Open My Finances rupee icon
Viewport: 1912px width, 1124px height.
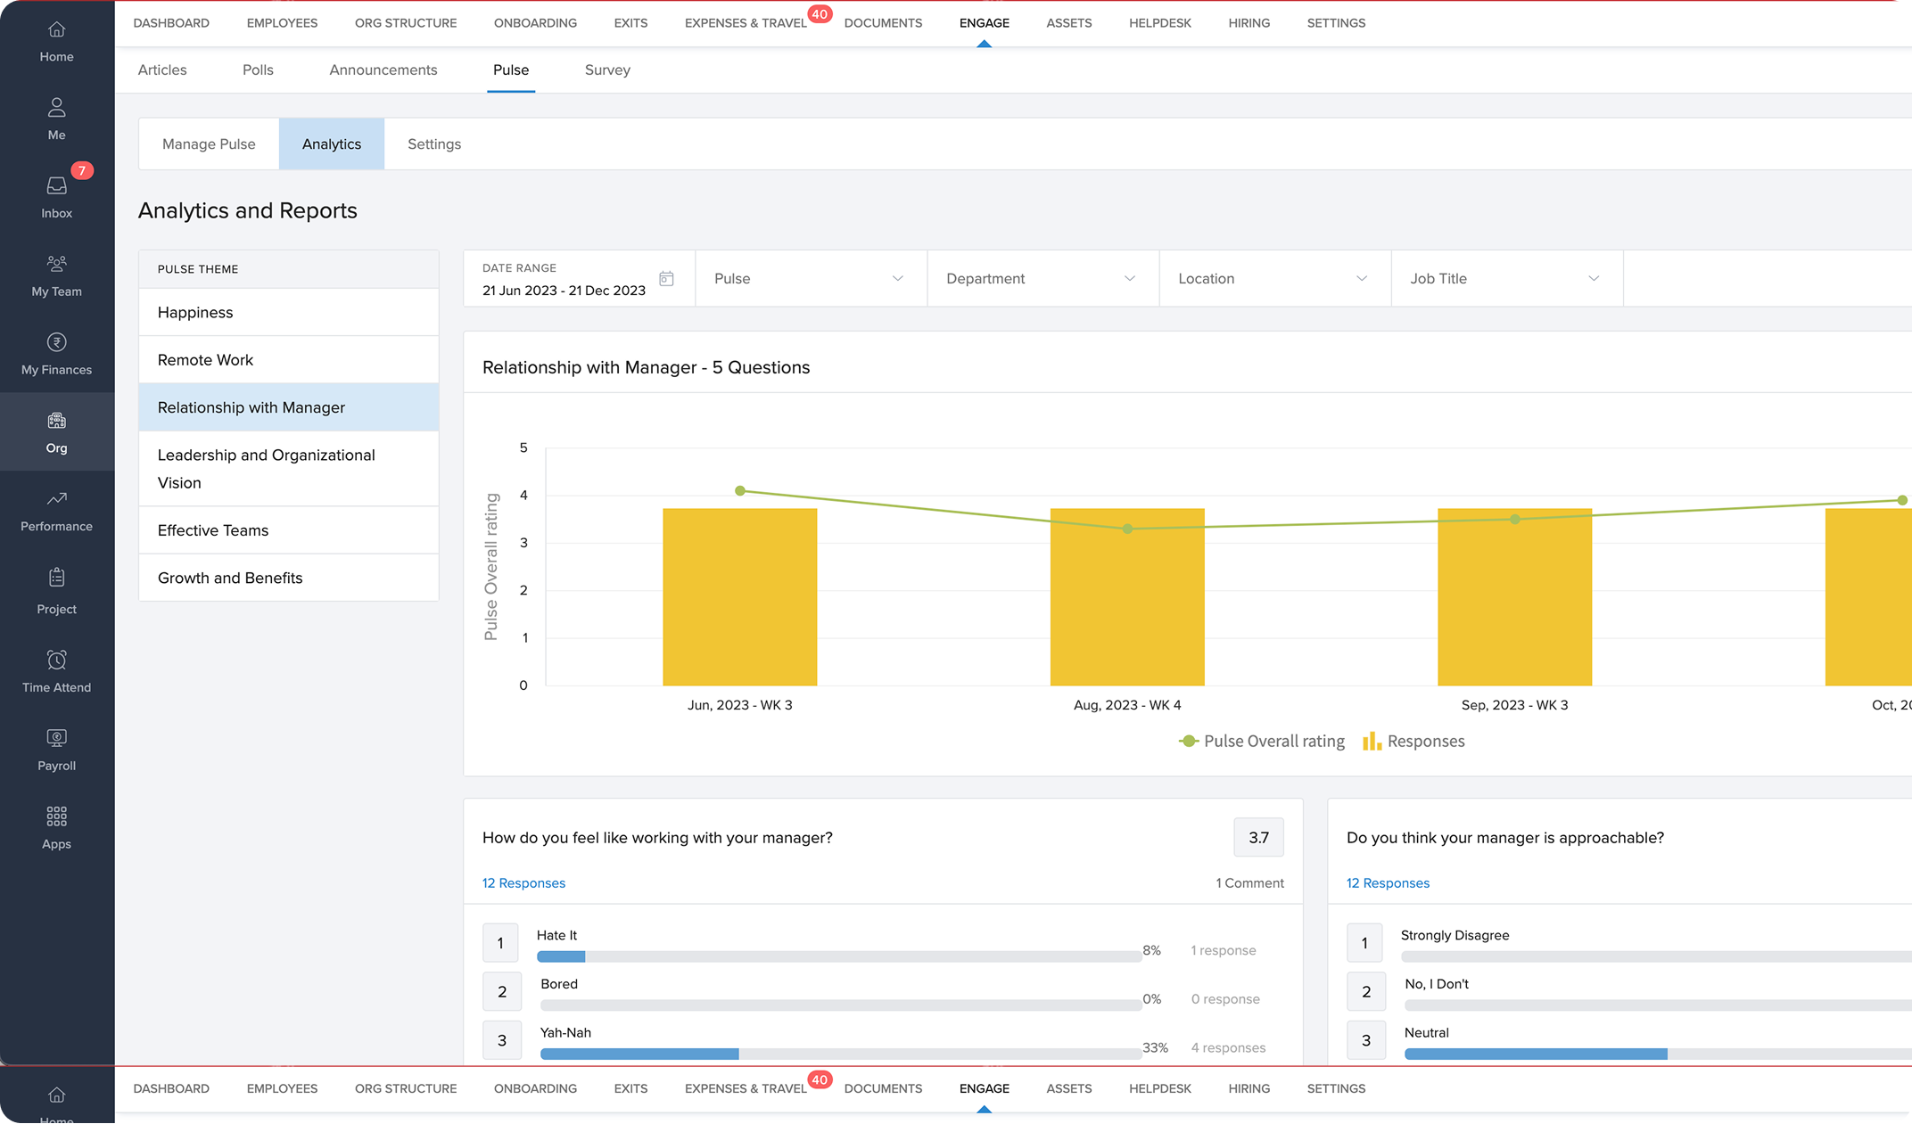56,342
